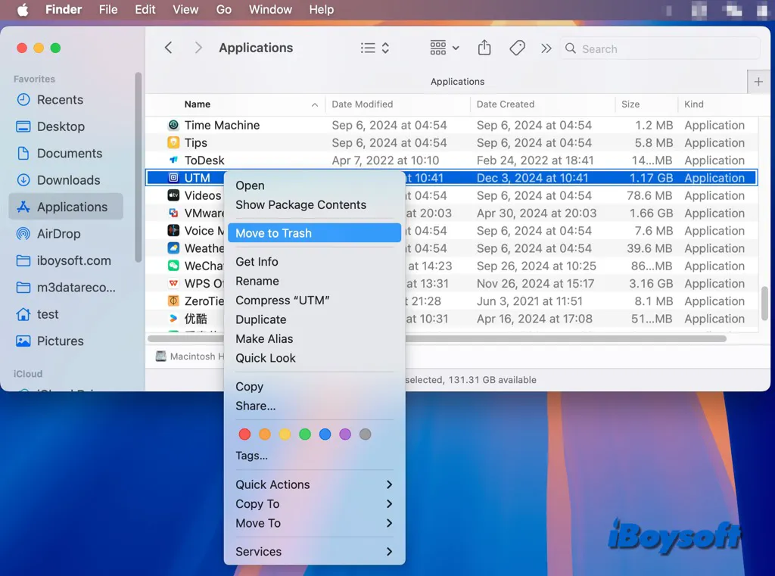Click the file list vertical scrollbar
Image resolution: width=775 pixels, height=576 pixels.
click(764, 303)
